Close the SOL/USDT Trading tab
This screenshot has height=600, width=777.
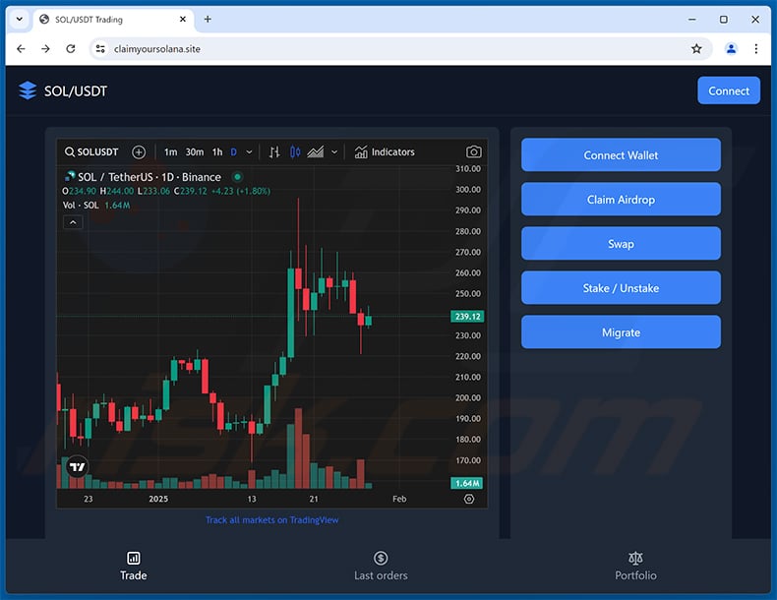click(x=183, y=20)
